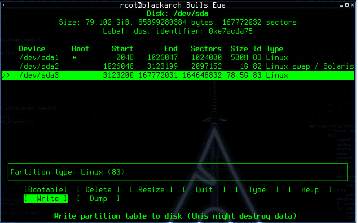
Task: Click the Size column header
Action: click(239, 49)
